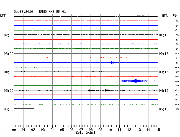180x137 pixels.
Task: Click the small blue seismic burst near minute 10
Action: tap(113, 62)
